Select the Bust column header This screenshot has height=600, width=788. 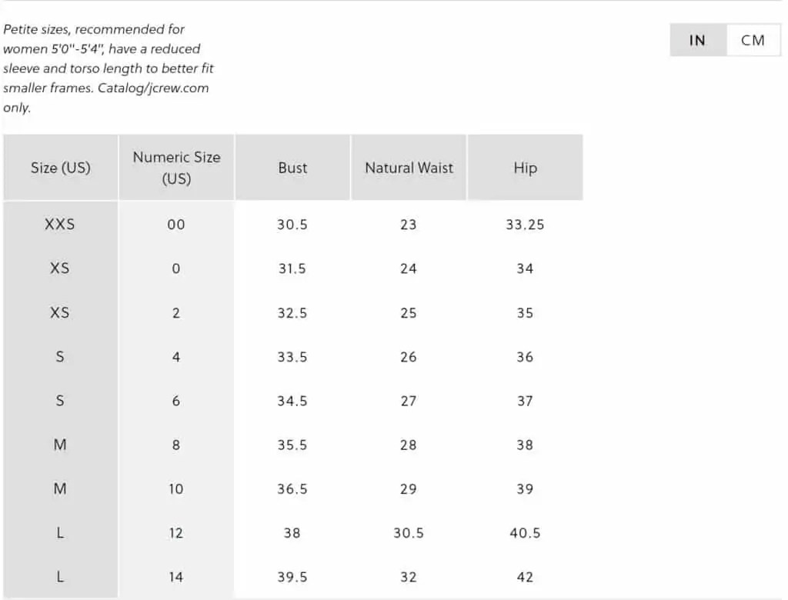coord(292,168)
